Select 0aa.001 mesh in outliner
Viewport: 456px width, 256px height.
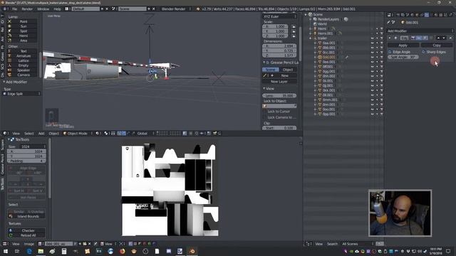(x=328, y=43)
